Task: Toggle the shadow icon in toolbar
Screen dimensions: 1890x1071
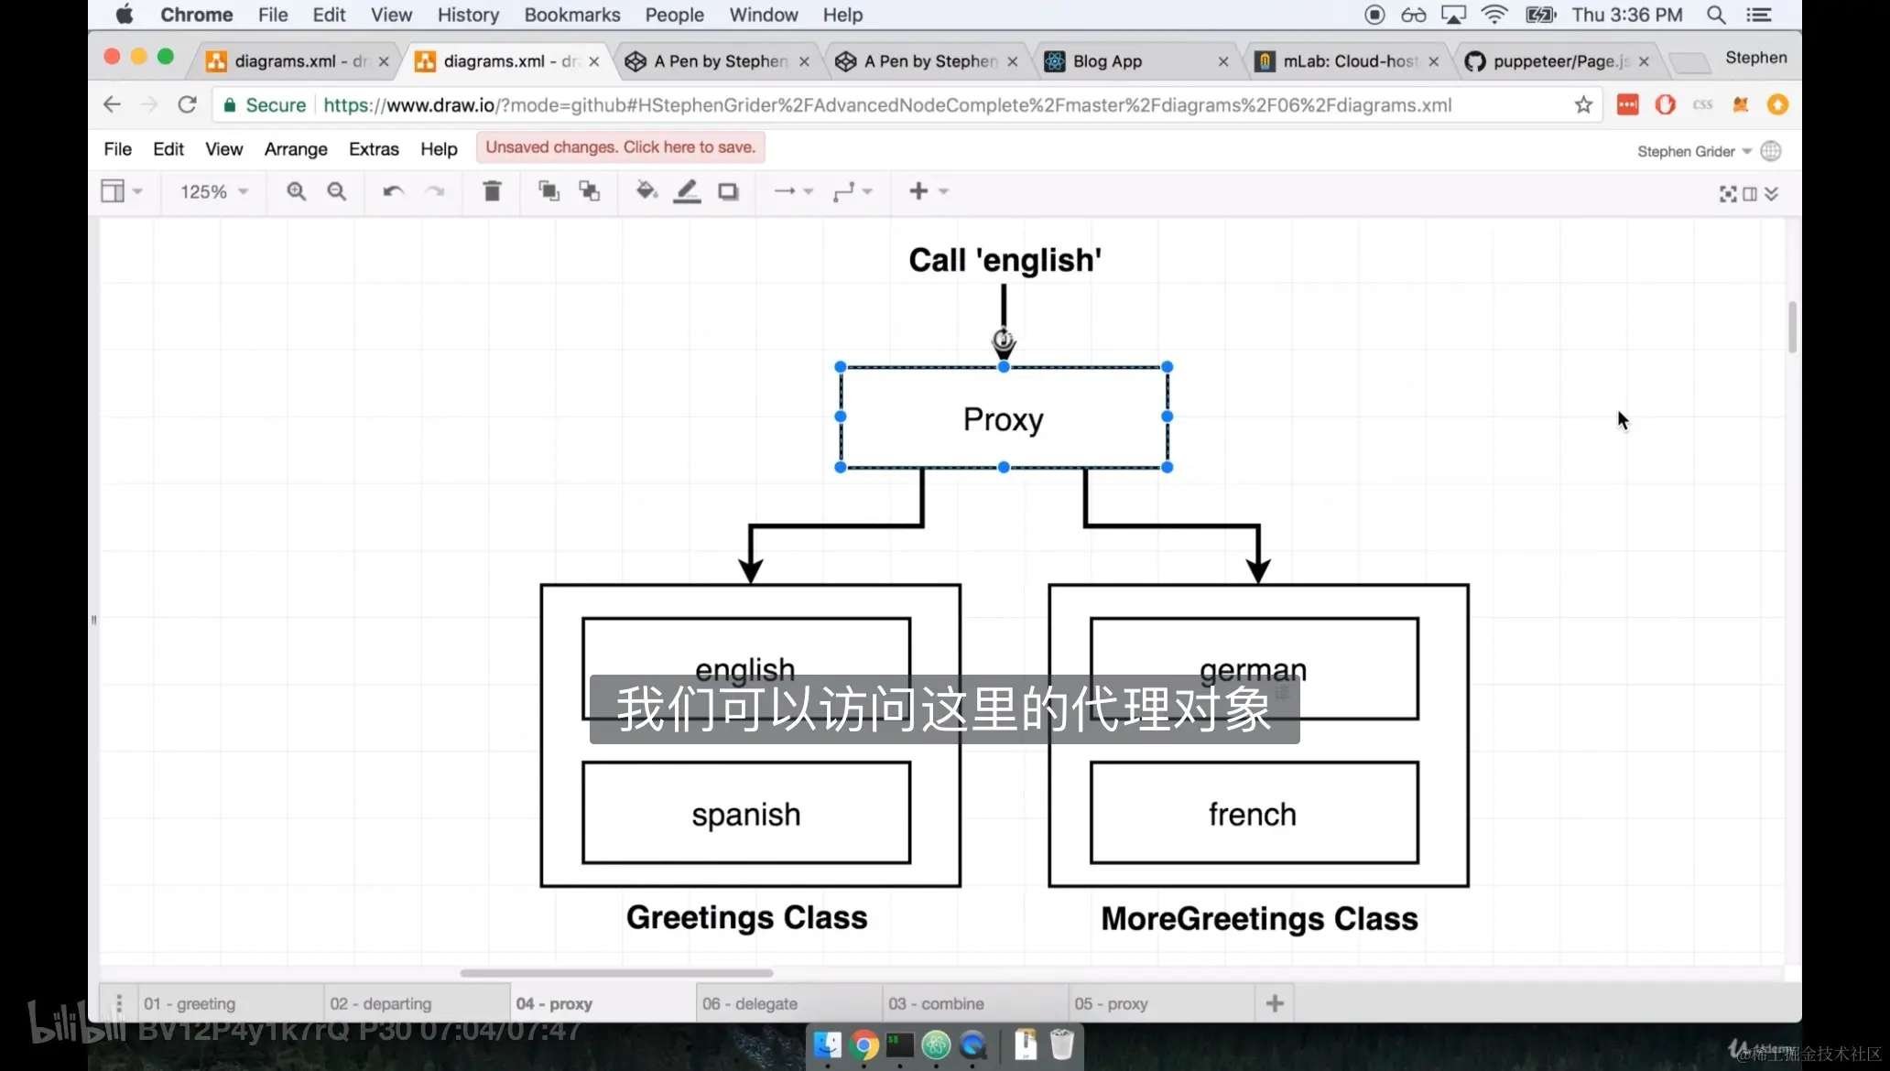Action: (x=728, y=191)
